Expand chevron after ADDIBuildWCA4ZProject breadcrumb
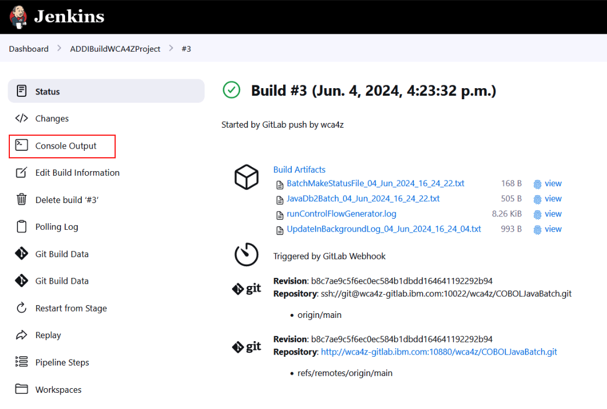607x409 pixels. pos(171,48)
